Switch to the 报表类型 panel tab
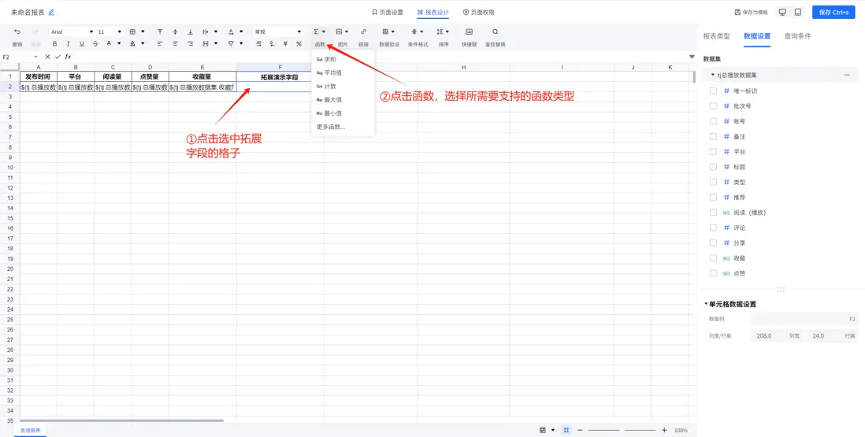The width and height of the screenshot is (865, 437). click(716, 35)
